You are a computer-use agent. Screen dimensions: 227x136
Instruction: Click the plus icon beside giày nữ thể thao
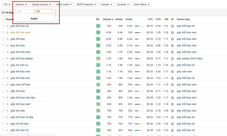[x=8, y=124]
